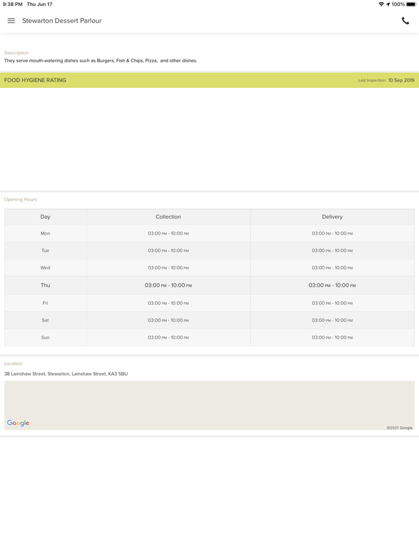Select the Tue row day cell

(x=45, y=251)
